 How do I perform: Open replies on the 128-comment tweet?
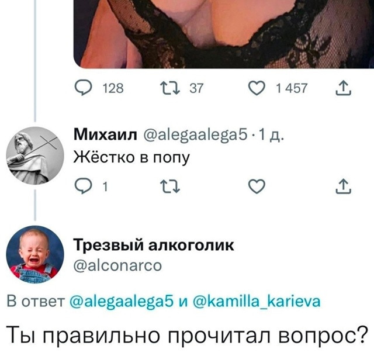point(83,88)
